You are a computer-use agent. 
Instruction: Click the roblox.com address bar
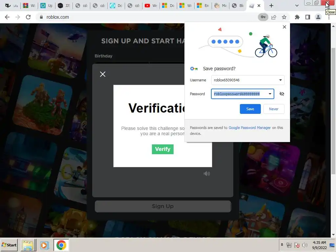tap(148, 17)
